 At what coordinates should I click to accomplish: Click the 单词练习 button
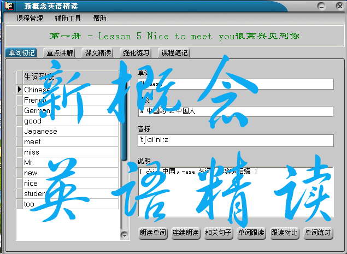pyautogui.click(x=318, y=233)
